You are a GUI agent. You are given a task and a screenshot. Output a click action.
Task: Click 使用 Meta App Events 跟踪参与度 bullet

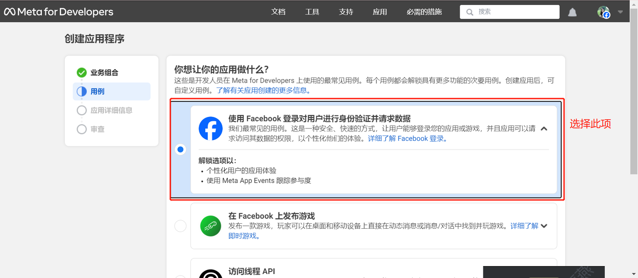259,181
